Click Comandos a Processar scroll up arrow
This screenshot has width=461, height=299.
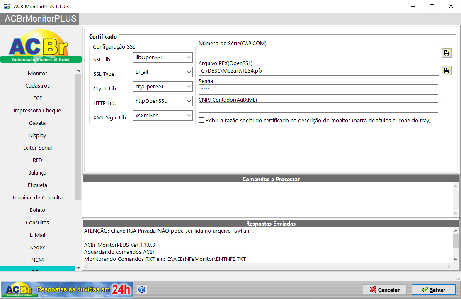pos(456,186)
